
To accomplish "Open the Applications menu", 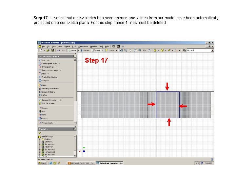I will tap(83, 47).
